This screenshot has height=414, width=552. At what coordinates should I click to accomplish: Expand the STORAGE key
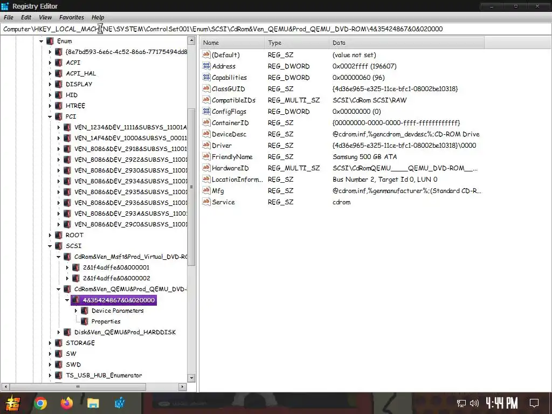[x=50, y=343]
